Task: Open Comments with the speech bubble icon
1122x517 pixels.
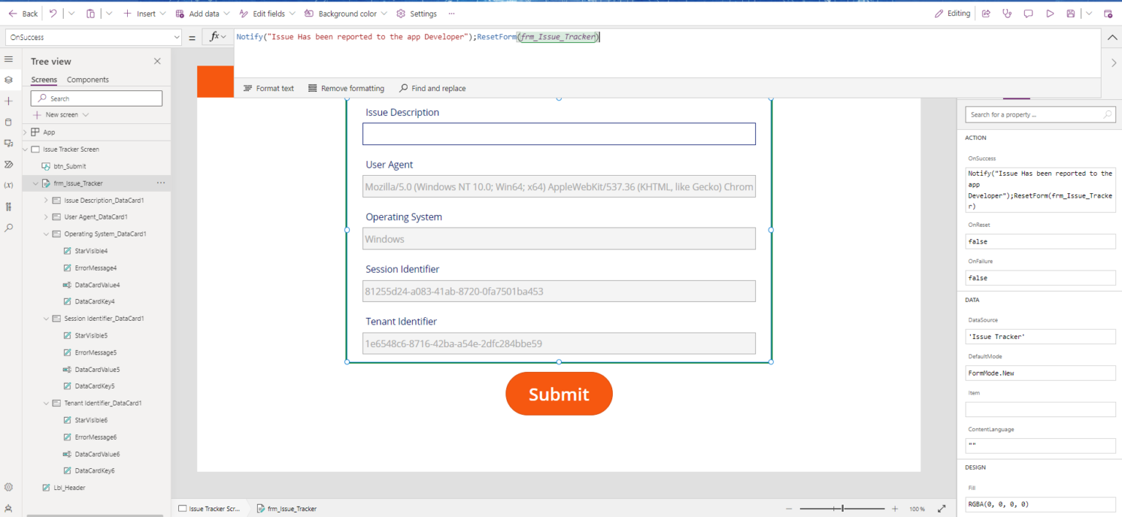Action: click(x=1028, y=13)
